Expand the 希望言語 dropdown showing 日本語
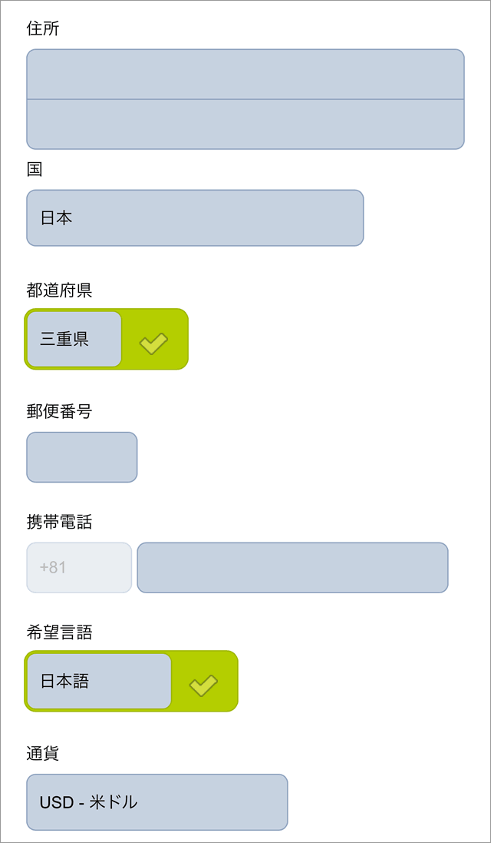The width and height of the screenshot is (491, 843). click(x=98, y=681)
